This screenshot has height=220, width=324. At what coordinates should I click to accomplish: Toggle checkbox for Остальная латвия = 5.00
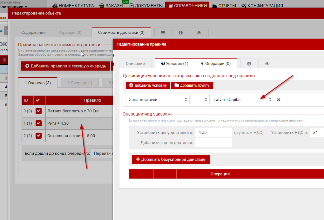tap(39, 135)
